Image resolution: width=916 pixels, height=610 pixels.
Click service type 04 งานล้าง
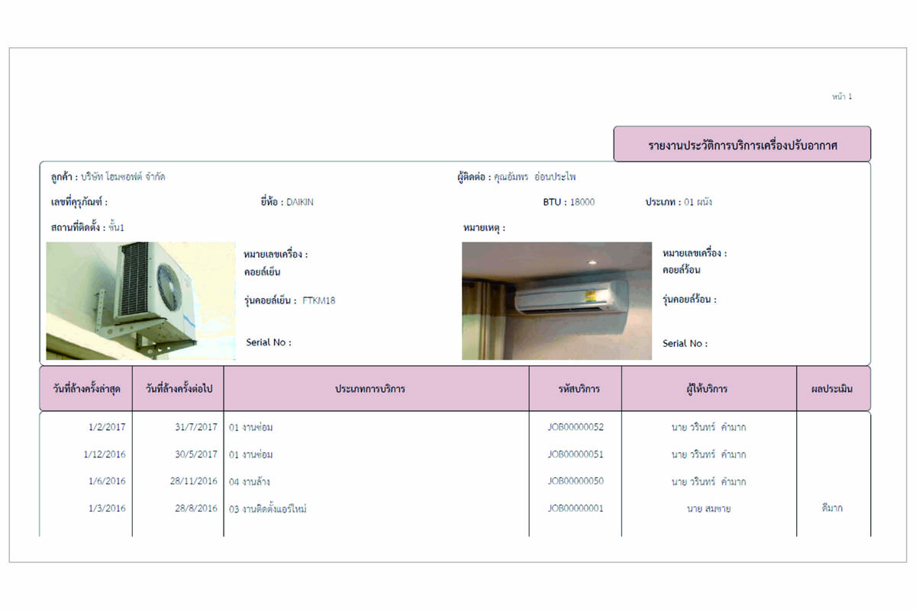(248, 481)
